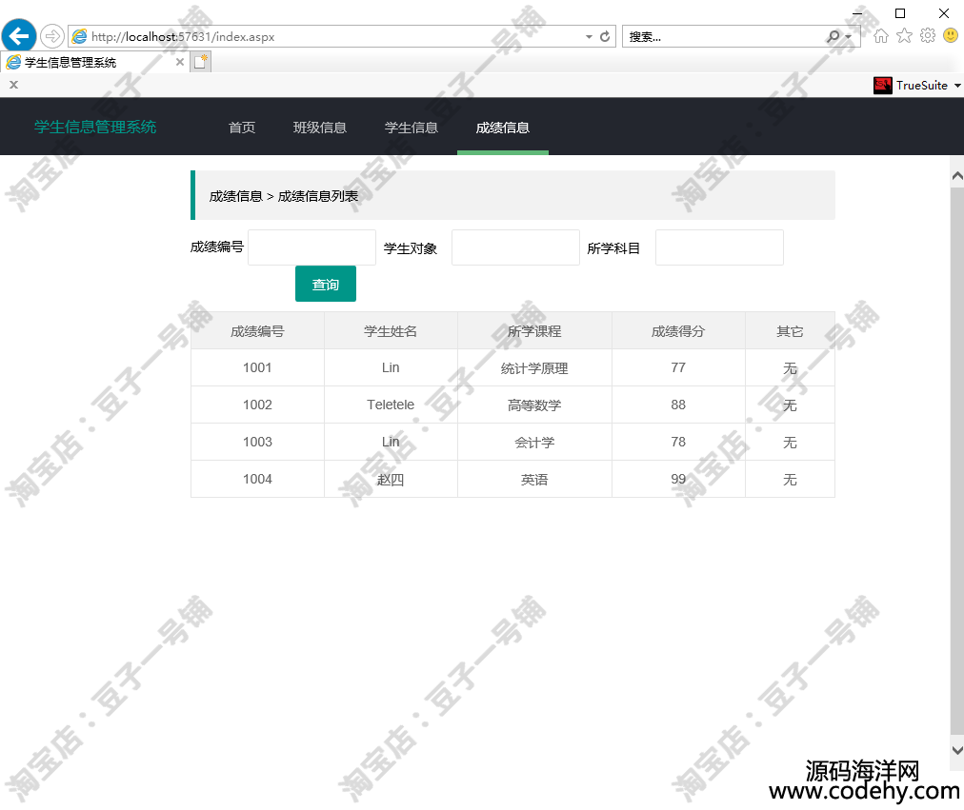Screen dimensions: 964x810
Task: Open 学生信息 navigation item
Action: [x=412, y=128]
